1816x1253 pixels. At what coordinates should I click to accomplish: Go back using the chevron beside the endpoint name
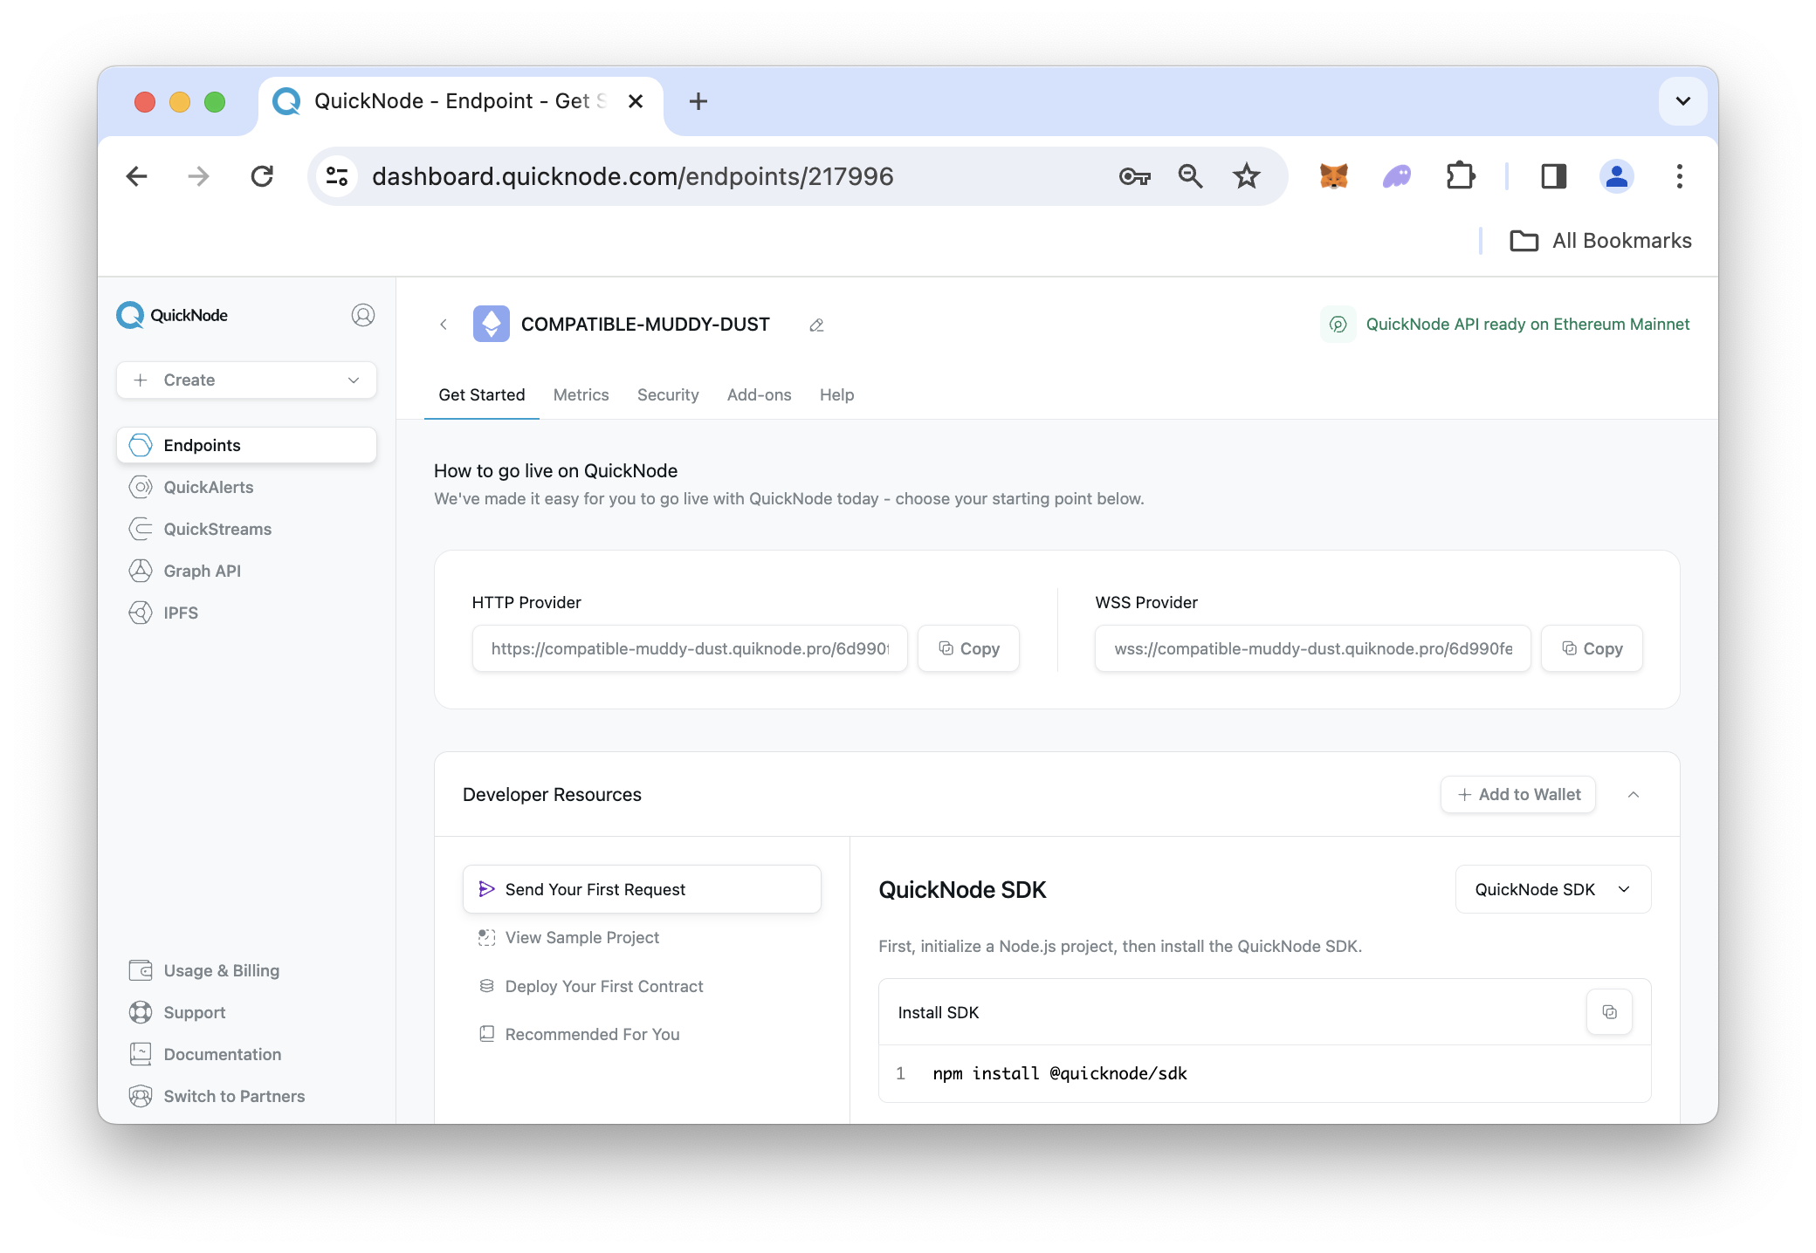click(444, 325)
